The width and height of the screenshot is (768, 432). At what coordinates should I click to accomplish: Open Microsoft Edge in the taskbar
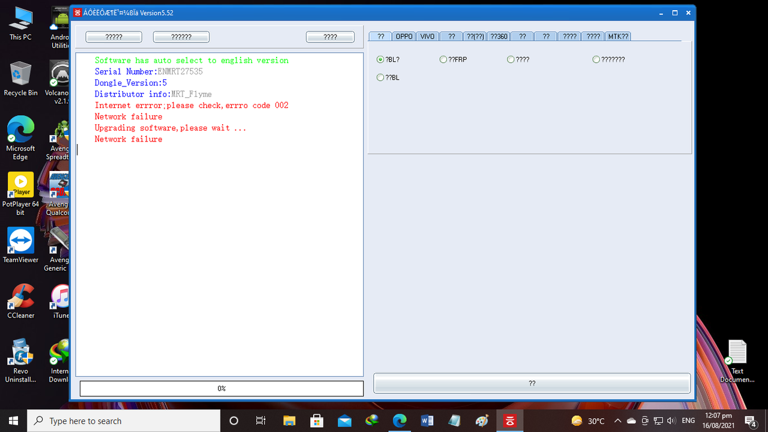pos(400,421)
